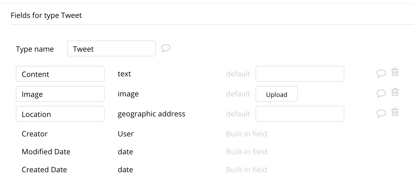Image resolution: width=414 pixels, height=188 pixels.
Task: Click the "geographic address" type label
Action: coord(151,114)
